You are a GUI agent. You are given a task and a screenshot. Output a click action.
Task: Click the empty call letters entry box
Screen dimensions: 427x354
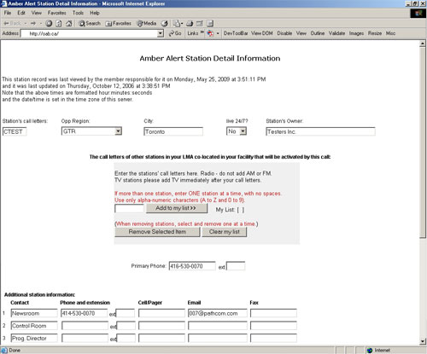(129, 208)
